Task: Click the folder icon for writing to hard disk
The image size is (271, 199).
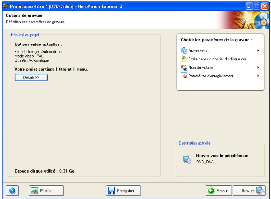Action: (184, 59)
